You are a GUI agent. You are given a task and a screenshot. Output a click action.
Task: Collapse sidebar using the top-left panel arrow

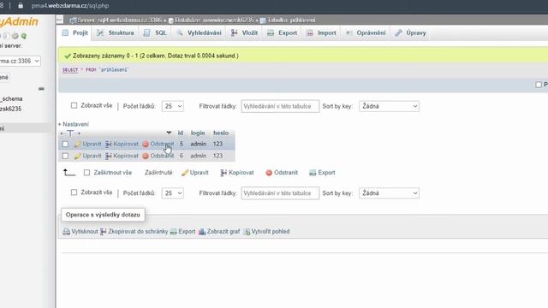click(x=59, y=20)
